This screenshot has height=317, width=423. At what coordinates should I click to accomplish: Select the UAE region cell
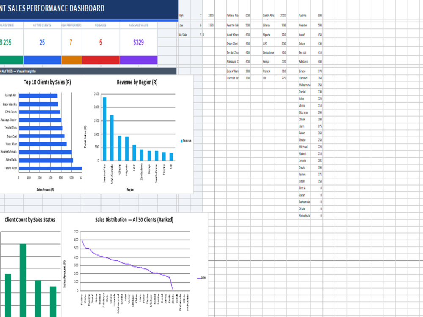click(269, 44)
